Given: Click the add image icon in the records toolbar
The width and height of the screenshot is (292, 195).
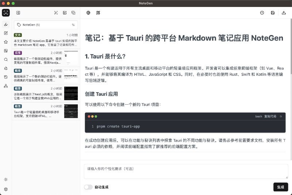Looking at the screenshot, I should (x=65, y=13).
